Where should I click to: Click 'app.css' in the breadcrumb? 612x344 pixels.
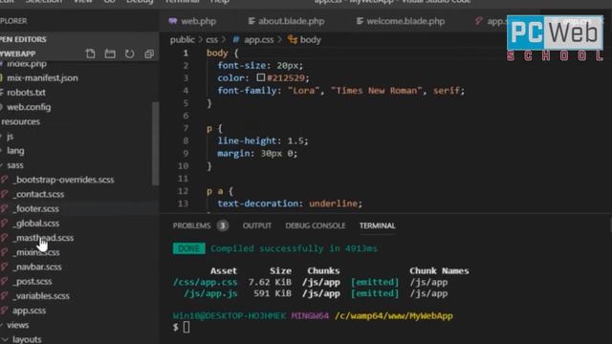coord(259,39)
